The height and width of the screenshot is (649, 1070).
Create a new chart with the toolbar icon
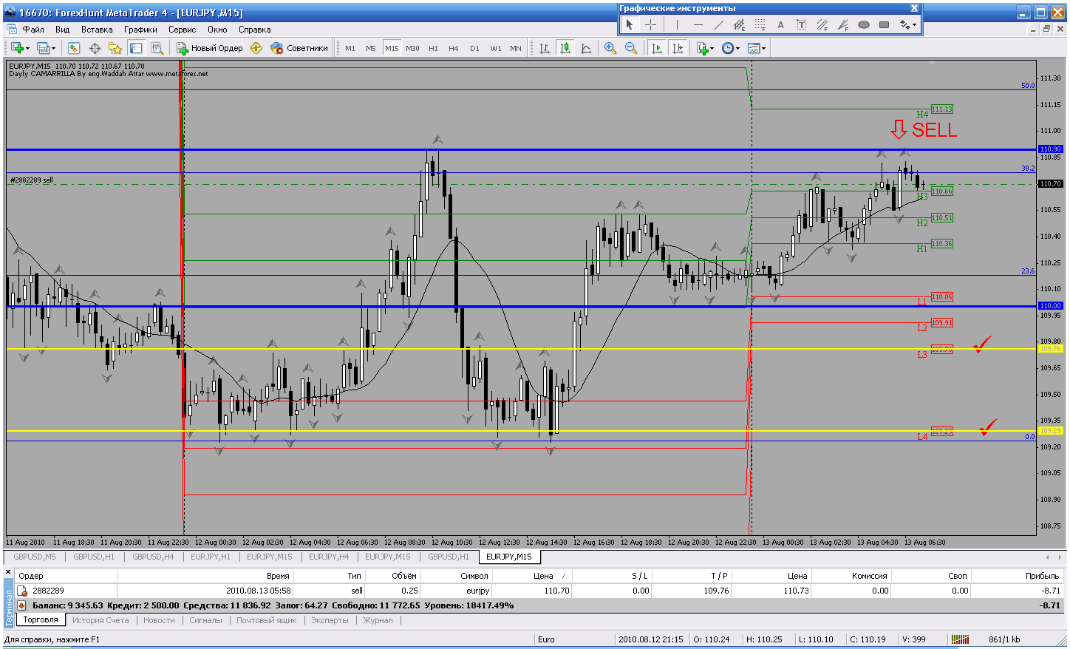tap(17, 48)
